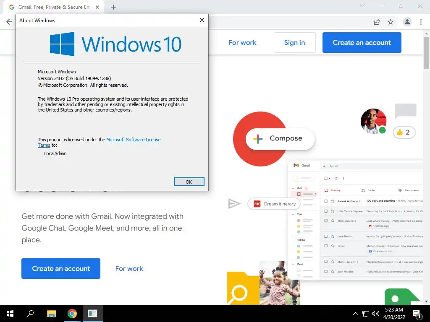The width and height of the screenshot is (430, 322).
Task: Click the page vertical scrollbar thumb
Action: click(427, 52)
